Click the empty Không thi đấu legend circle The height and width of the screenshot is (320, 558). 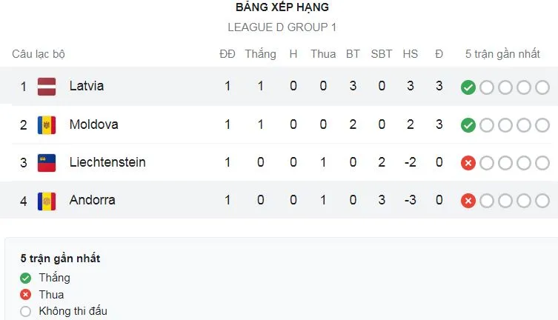pos(26,311)
